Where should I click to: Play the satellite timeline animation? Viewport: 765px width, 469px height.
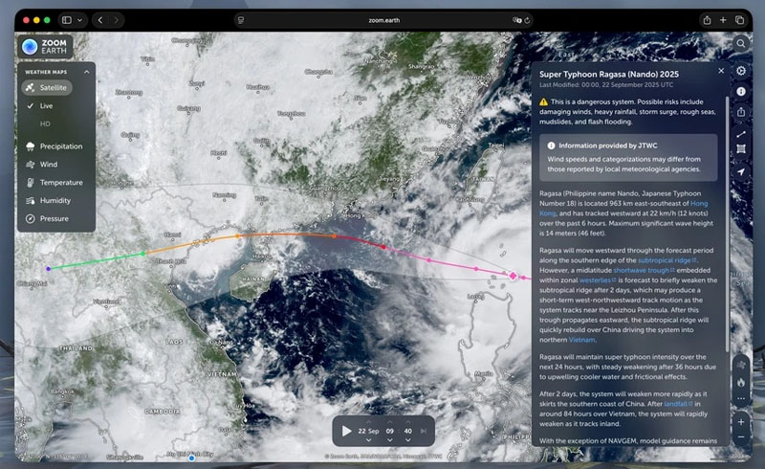346,431
